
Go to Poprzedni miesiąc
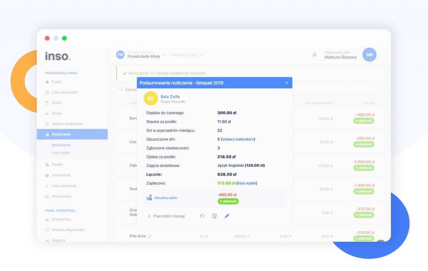(x=166, y=216)
